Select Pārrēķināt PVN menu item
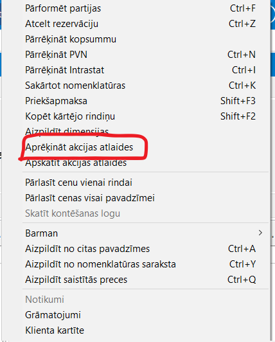The width and height of the screenshot is (275, 342). pyautogui.click(x=146, y=55)
